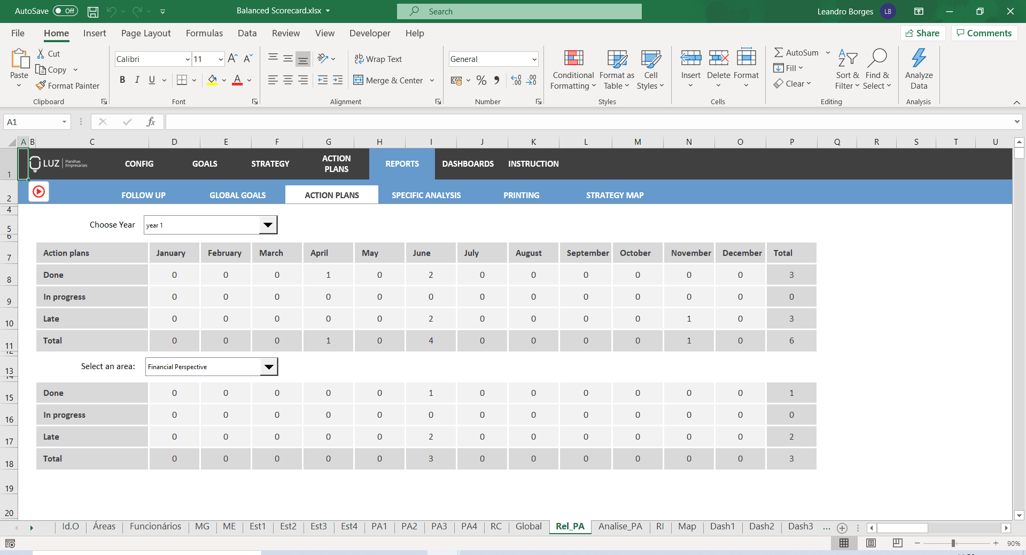Launch Analyze Data
1026x555 pixels.
pyautogui.click(x=919, y=69)
